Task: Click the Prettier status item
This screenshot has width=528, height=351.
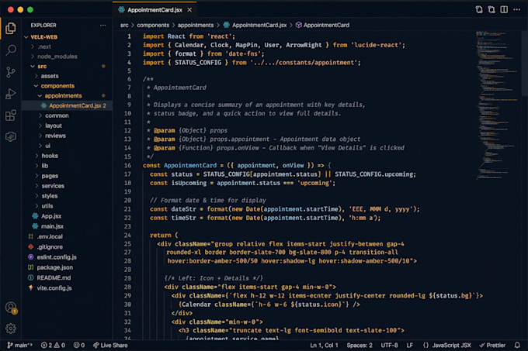Action: [x=492, y=346]
